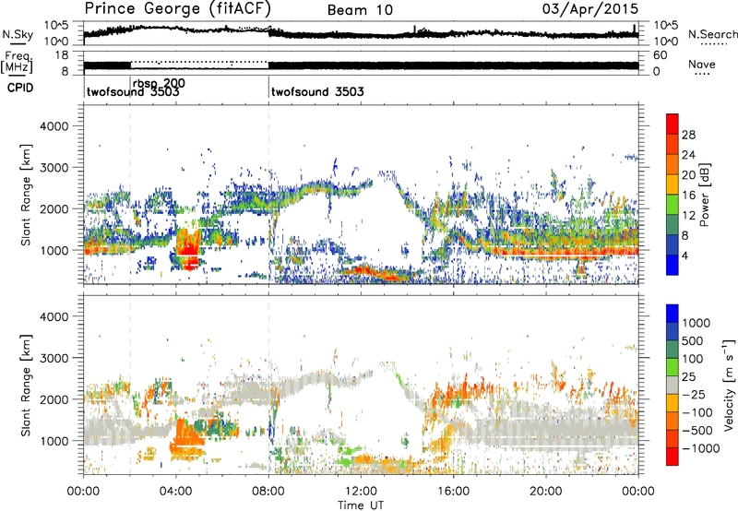This screenshot has width=738, height=511.
Task: Click the "-25" tick on the Velocity colorbar
Action: pyautogui.click(x=694, y=394)
